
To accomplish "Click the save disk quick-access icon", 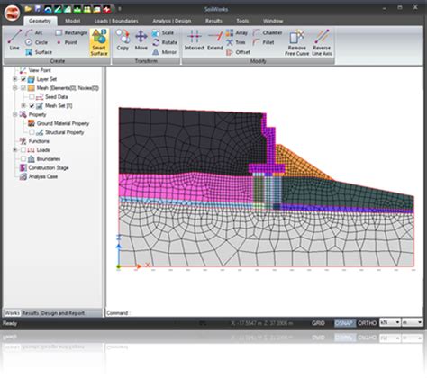I will [x=38, y=9].
